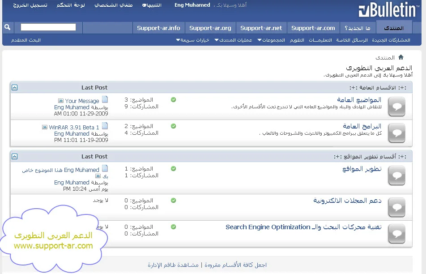The image size is (426, 274).
Task: Click inside the search text field
Action: tap(48, 27)
